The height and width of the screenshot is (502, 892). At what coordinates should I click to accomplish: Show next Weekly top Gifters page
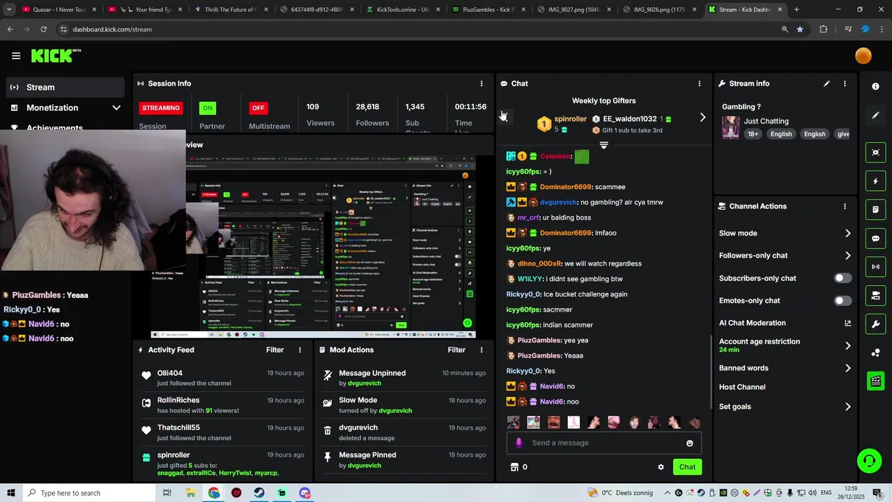pos(702,118)
